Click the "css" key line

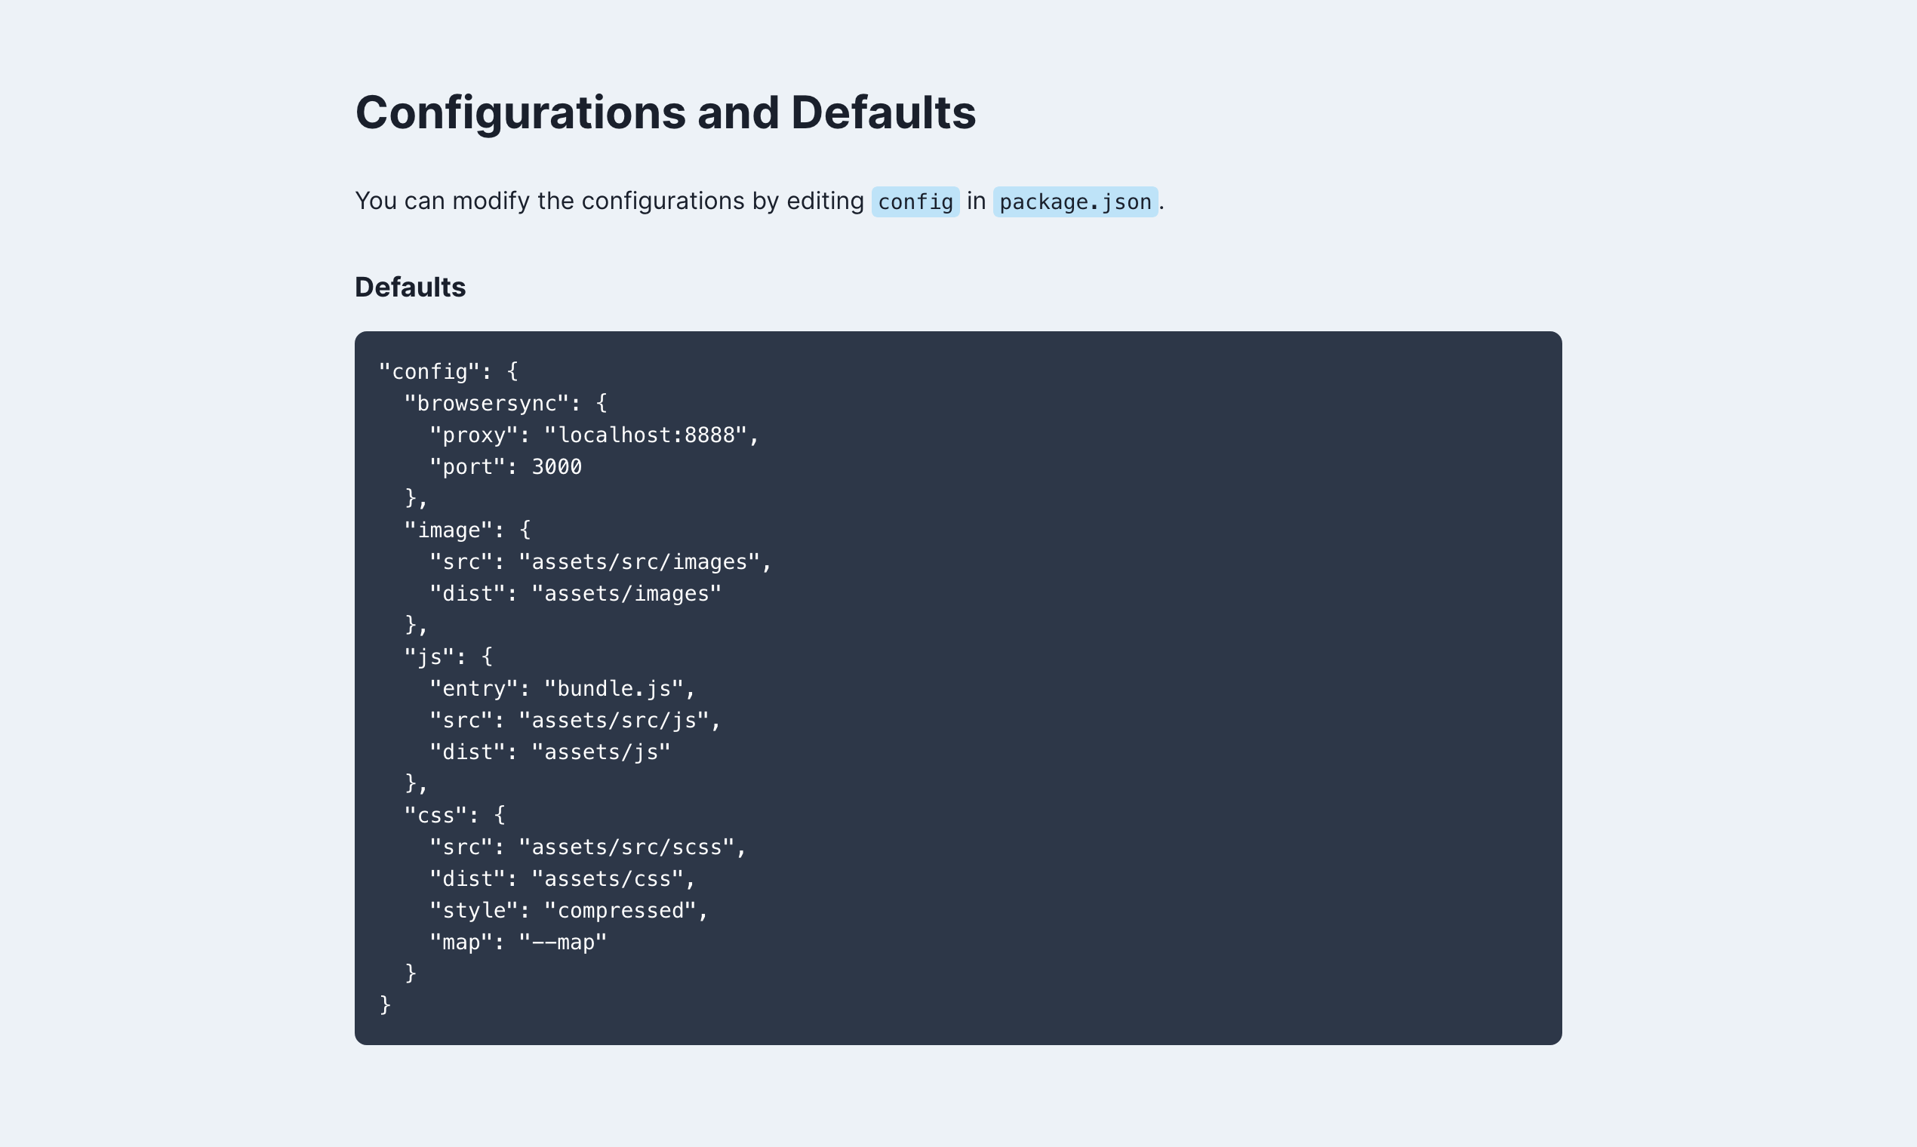point(454,816)
